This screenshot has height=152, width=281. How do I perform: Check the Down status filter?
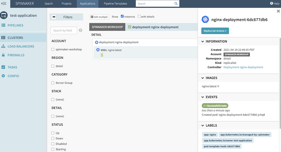53,138
